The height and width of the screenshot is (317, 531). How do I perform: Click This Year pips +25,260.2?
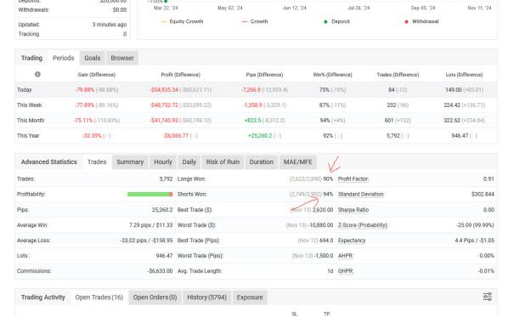tap(260, 135)
